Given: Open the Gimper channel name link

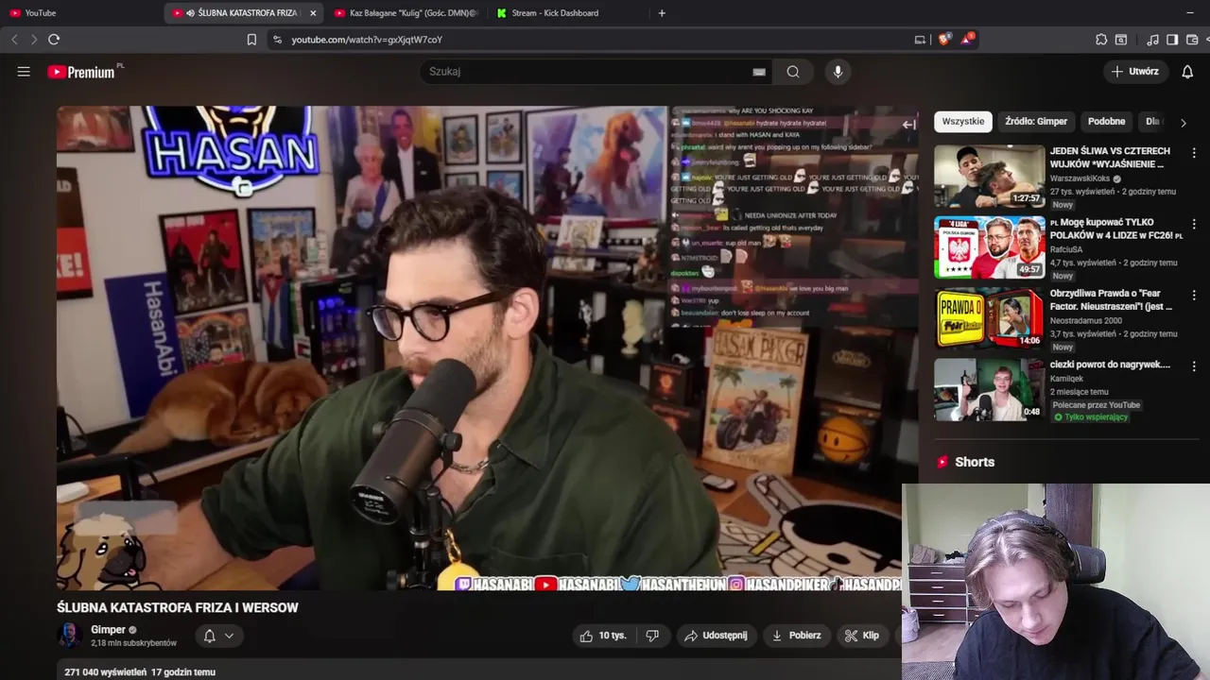Looking at the screenshot, I should 108,630.
